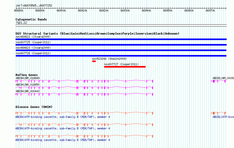Open the second ABCB4 ATP-binding cassette OMIM link
The height and width of the screenshot is (148, 234).
point(63,129)
